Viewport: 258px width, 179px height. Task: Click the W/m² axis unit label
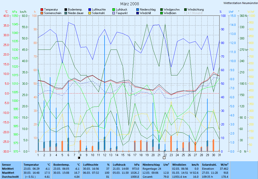(x=251, y=12)
